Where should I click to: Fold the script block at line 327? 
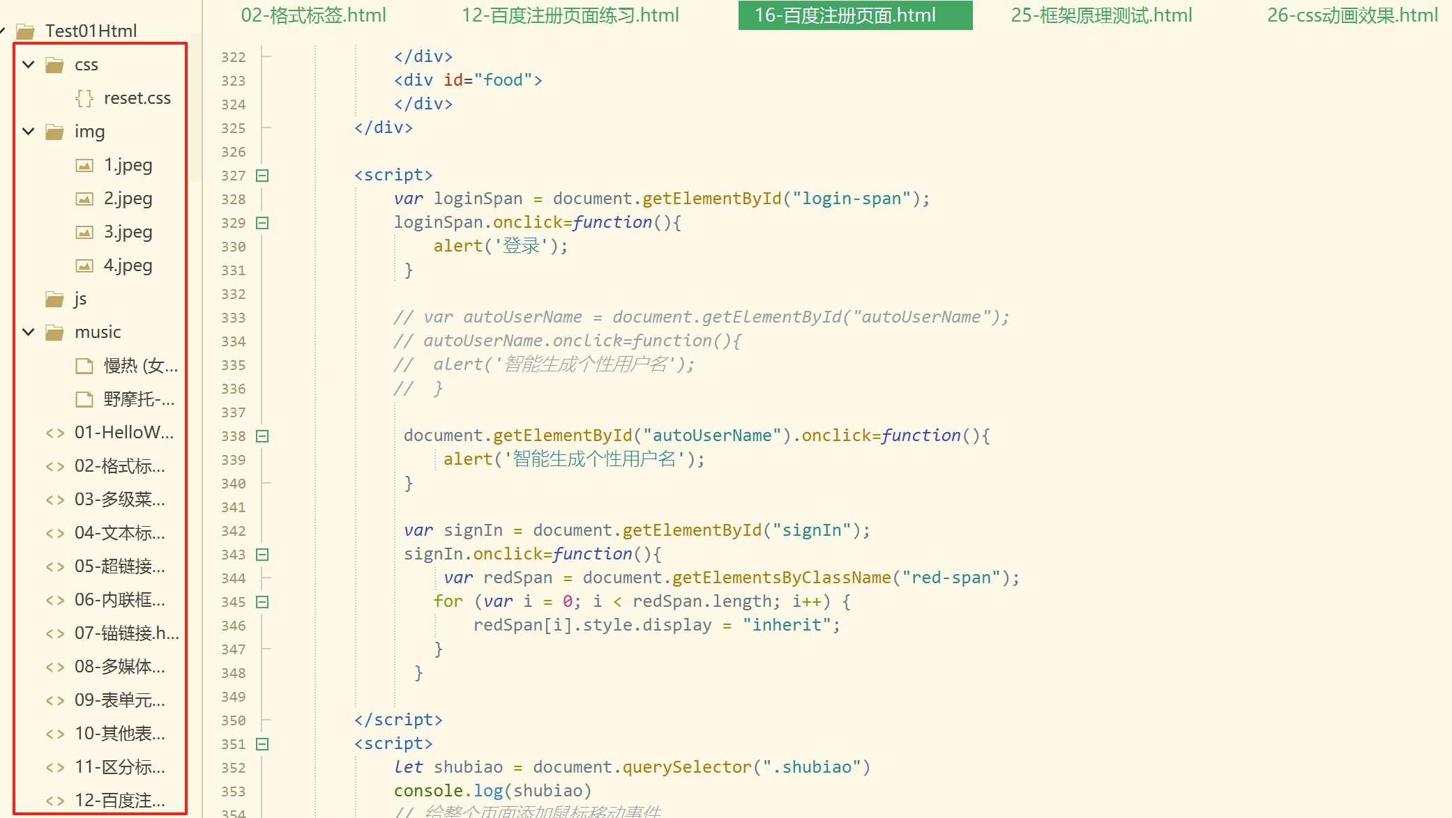(262, 176)
